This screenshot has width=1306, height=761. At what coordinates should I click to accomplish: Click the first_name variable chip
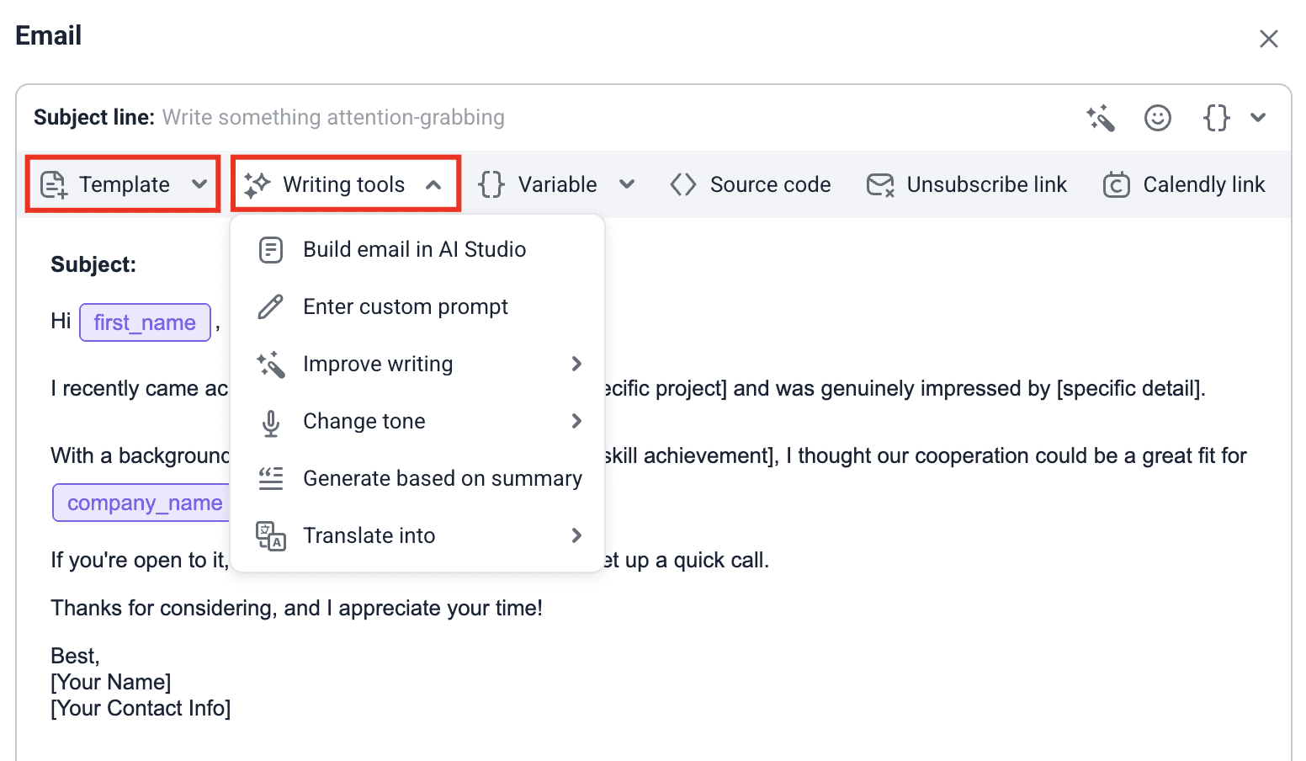coord(145,322)
